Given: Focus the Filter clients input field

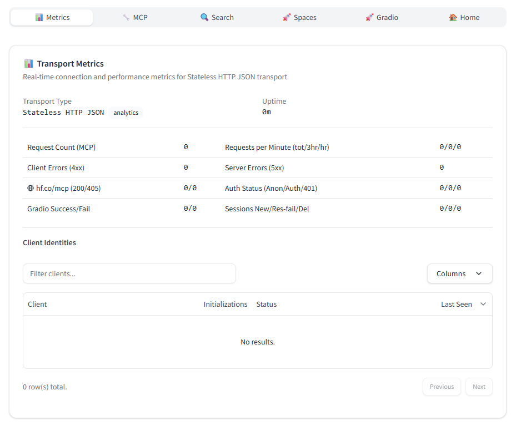Looking at the screenshot, I should coord(129,273).
